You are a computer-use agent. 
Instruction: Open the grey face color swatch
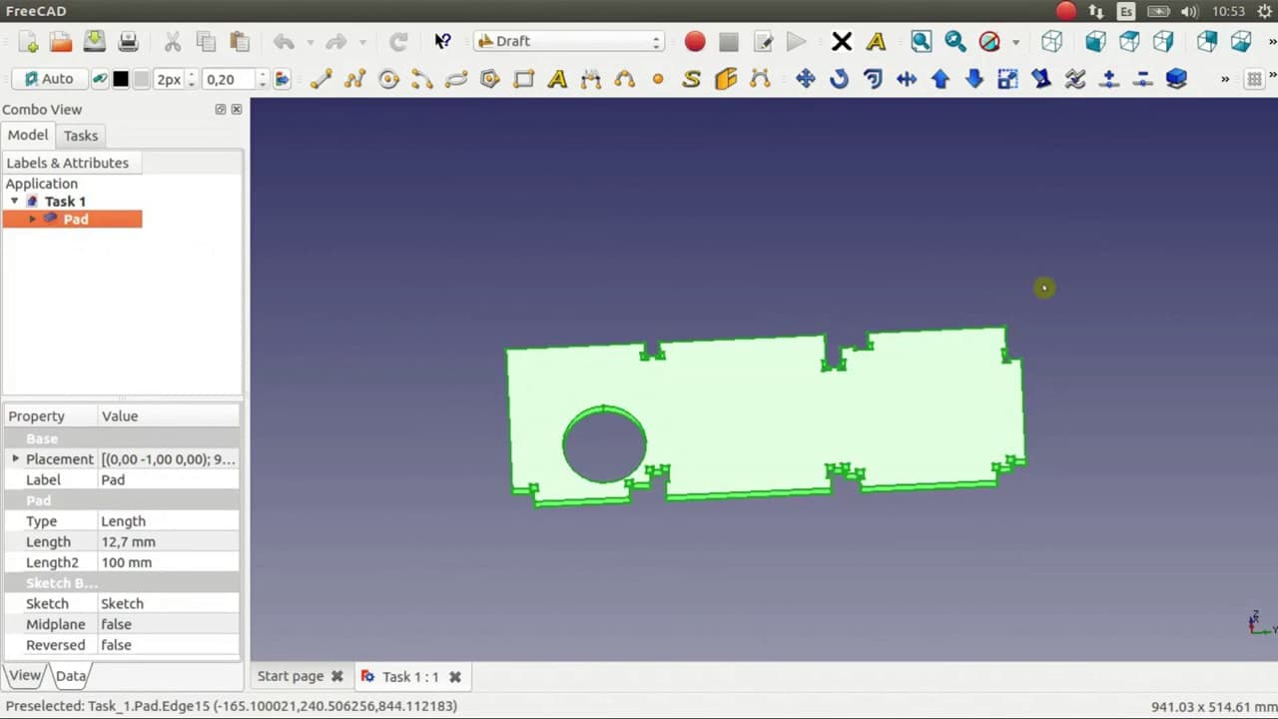[142, 79]
